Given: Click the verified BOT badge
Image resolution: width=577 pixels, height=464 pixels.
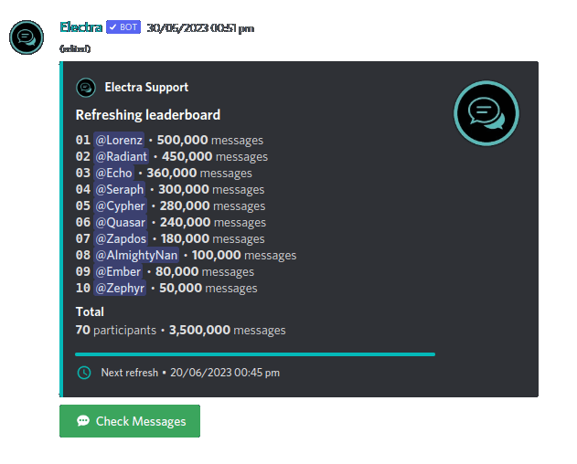Looking at the screenshot, I should click(123, 27).
